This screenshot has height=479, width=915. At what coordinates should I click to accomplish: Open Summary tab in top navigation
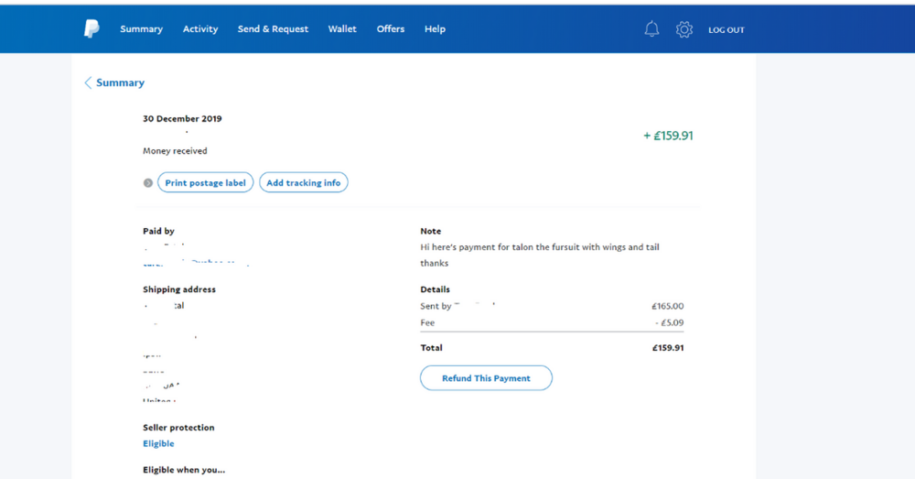tap(141, 29)
